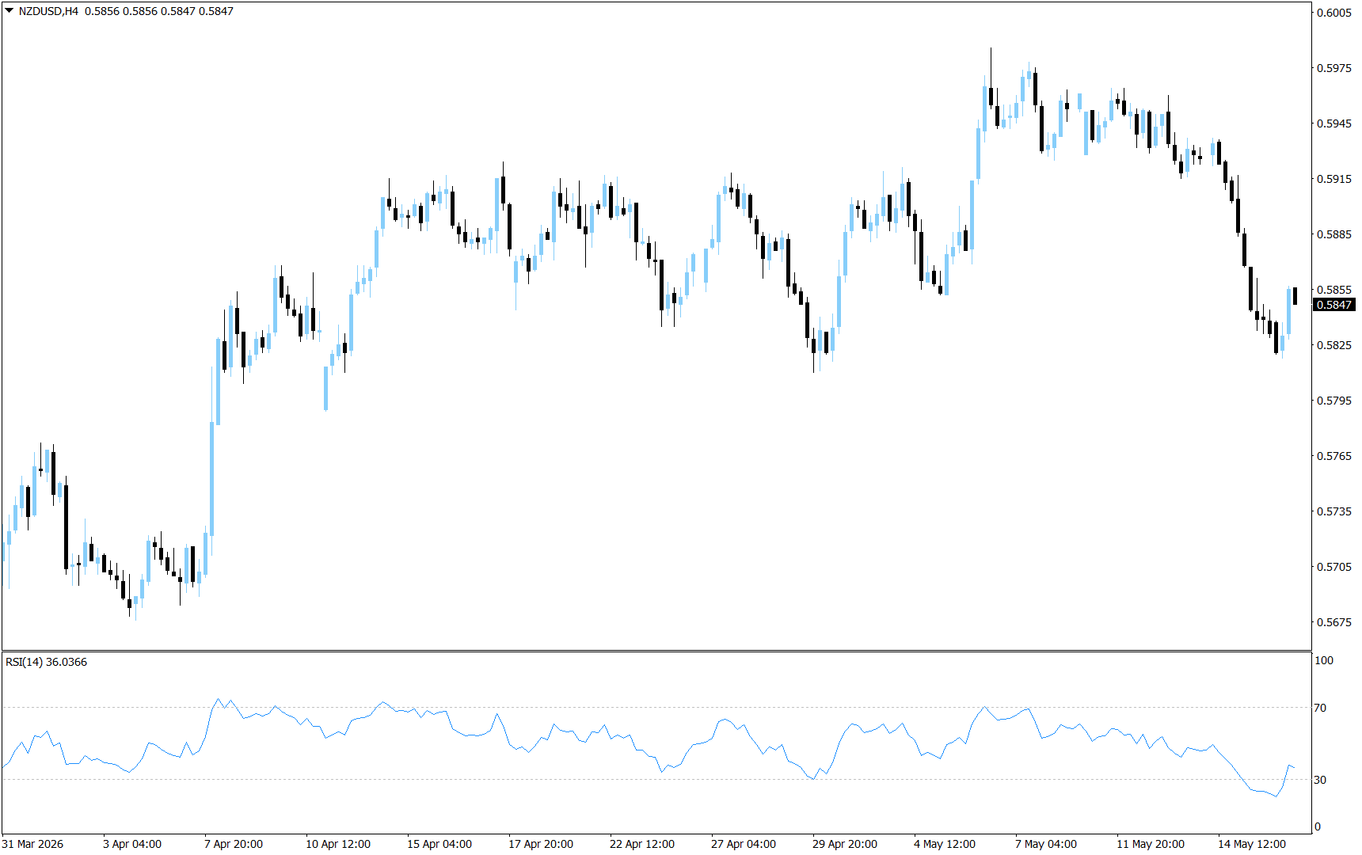Screen dimensions: 1362x855
Task: Click the 27 Apr 04:00 time label
Action: [x=744, y=844]
